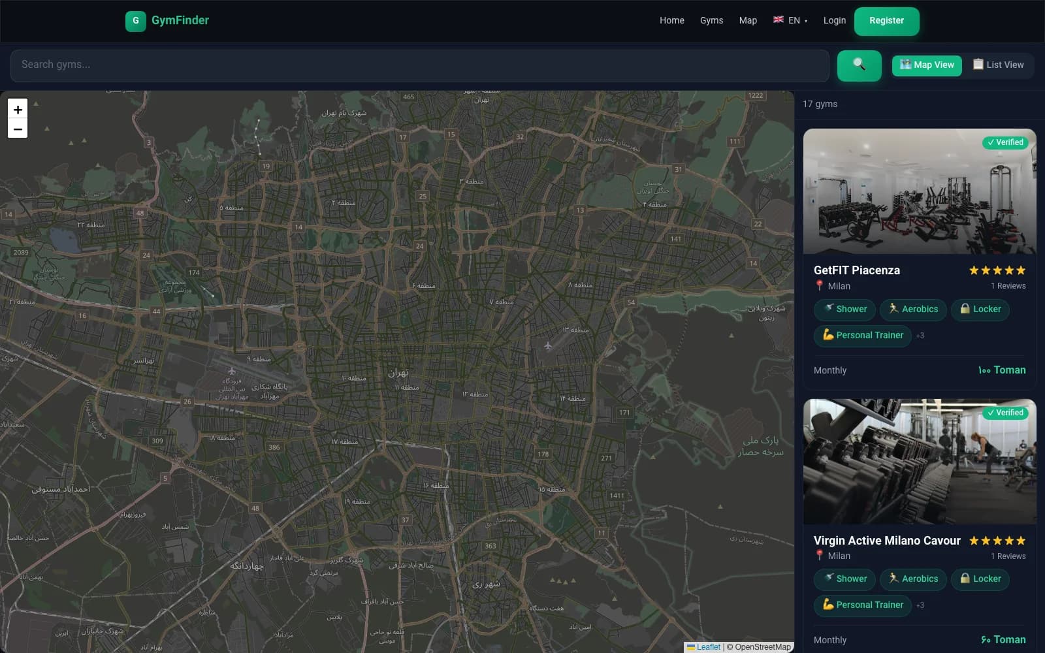
Task: Toggle the Shower amenity badge for GetFIT Piacenza
Action: pos(844,310)
